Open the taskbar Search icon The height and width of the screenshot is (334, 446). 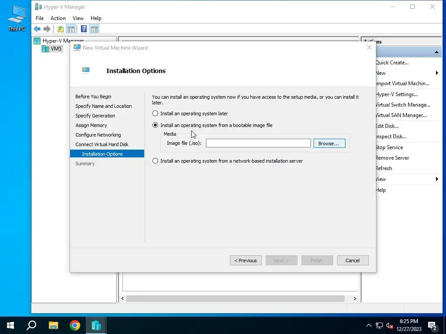click(31, 325)
